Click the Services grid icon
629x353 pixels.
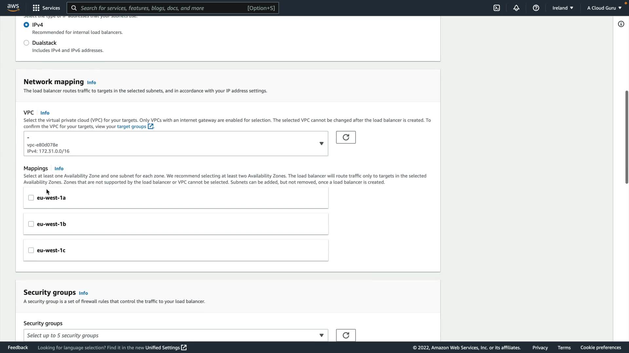pyautogui.click(x=36, y=8)
